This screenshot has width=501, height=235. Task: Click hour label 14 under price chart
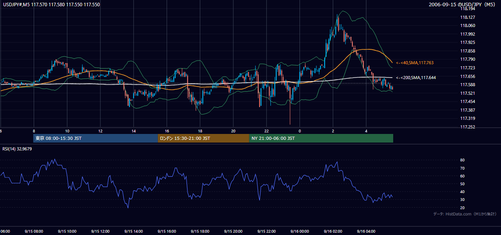pyautogui.click(x=134, y=131)
